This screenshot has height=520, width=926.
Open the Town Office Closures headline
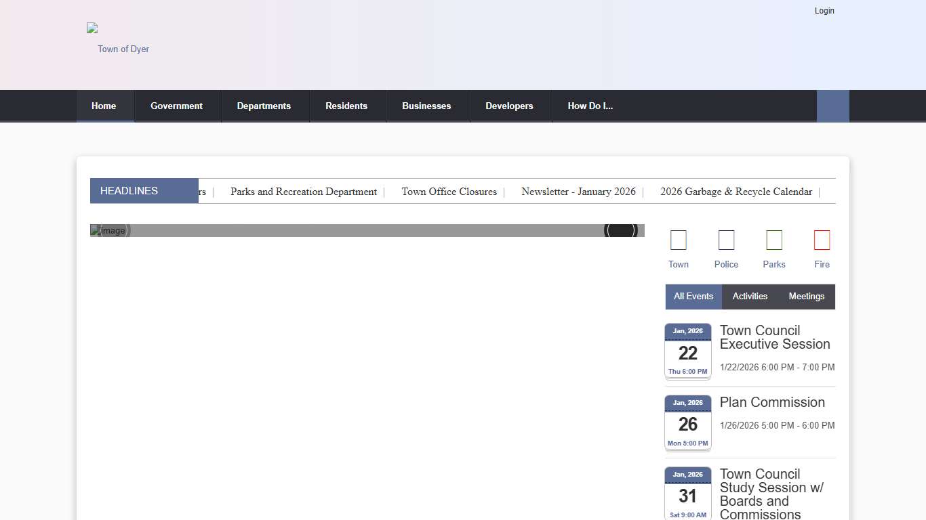click(x=449, y=192)
